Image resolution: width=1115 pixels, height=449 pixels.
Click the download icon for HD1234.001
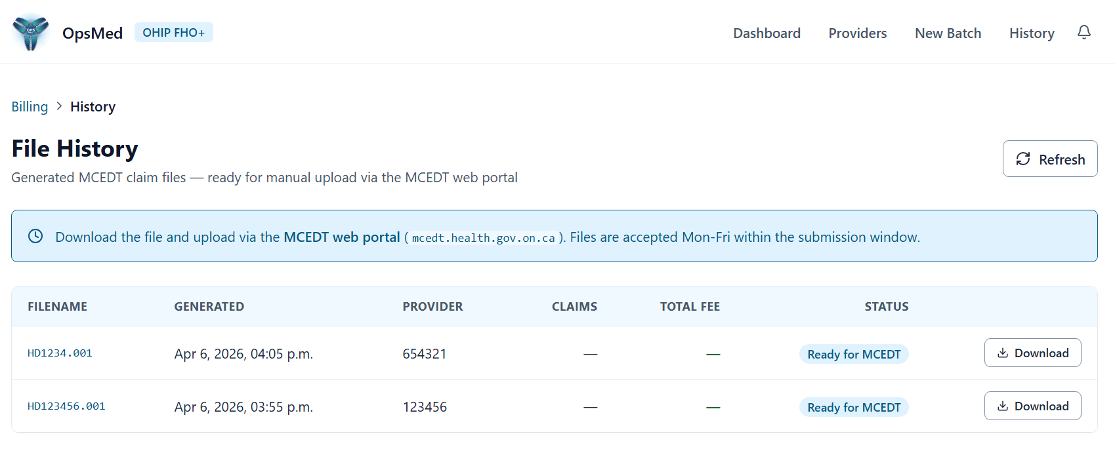point(1002,353)
